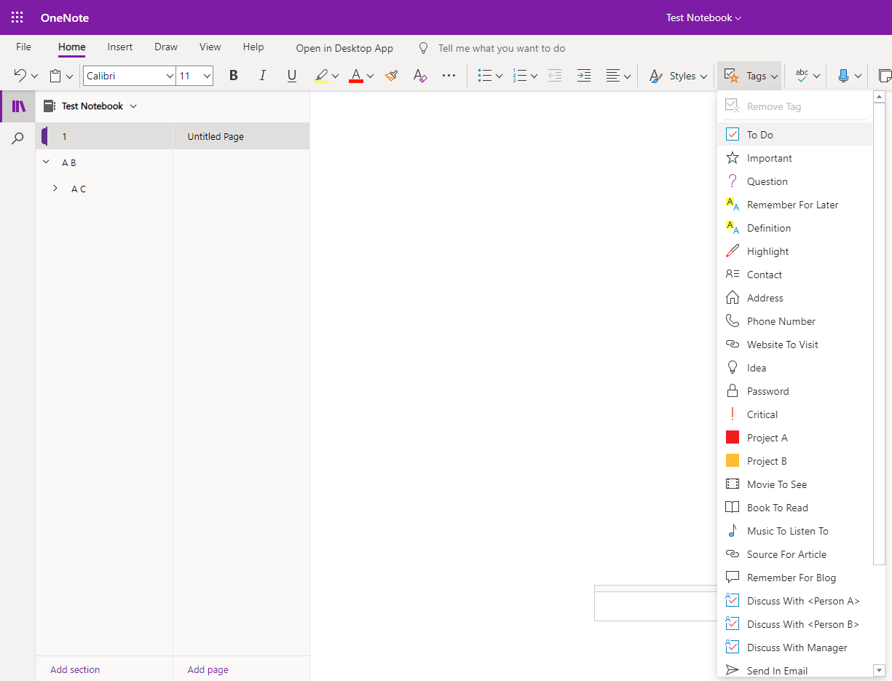The width and height of the screenshot is (892, 681).
Task: Open the font color dropdown arrow
Action: [370, 76]
